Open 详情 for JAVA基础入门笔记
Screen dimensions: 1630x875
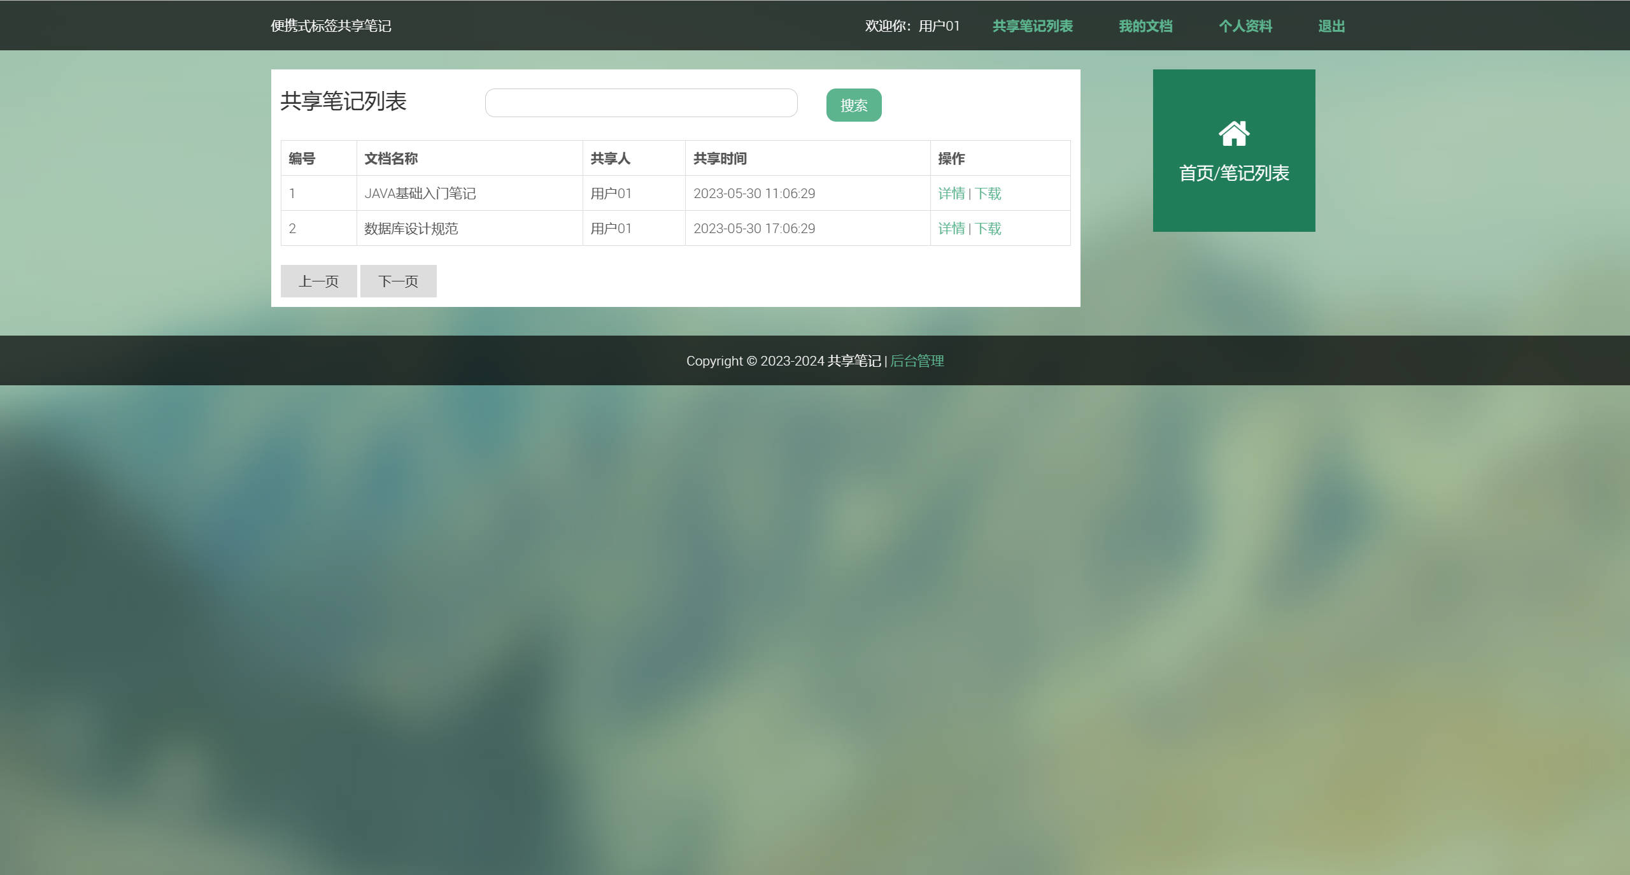coord(951,194)
